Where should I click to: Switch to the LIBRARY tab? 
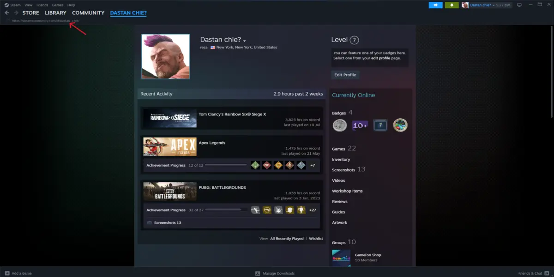(x=55, y=13)
